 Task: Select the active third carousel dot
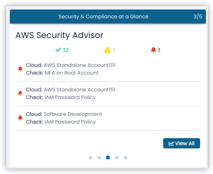108,158
